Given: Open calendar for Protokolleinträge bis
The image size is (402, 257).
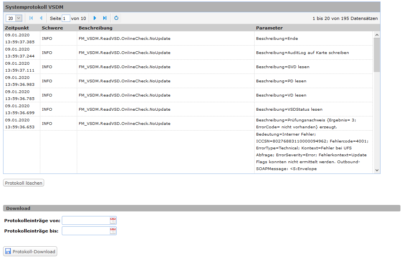Looking at the screenshot, I should click(x=113, y=231).
